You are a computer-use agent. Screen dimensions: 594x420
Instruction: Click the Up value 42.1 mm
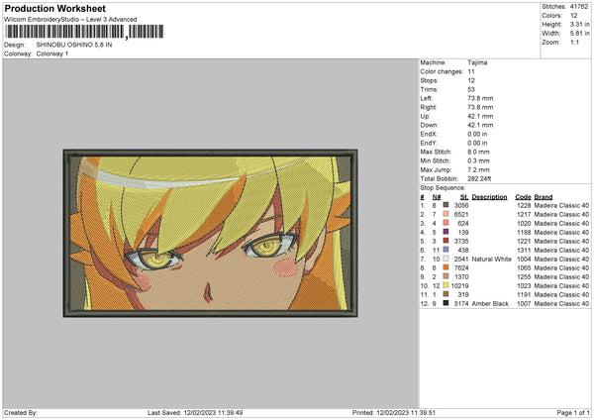click(x=480, y=116)
